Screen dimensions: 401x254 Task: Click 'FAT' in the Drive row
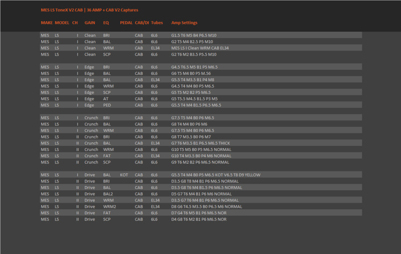(x=107, y=213)
